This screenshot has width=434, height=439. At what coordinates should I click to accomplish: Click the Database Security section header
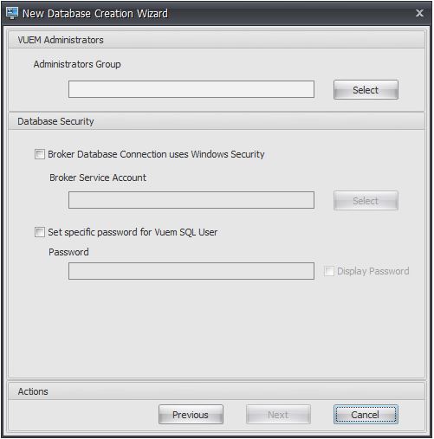tap(217, 121)
